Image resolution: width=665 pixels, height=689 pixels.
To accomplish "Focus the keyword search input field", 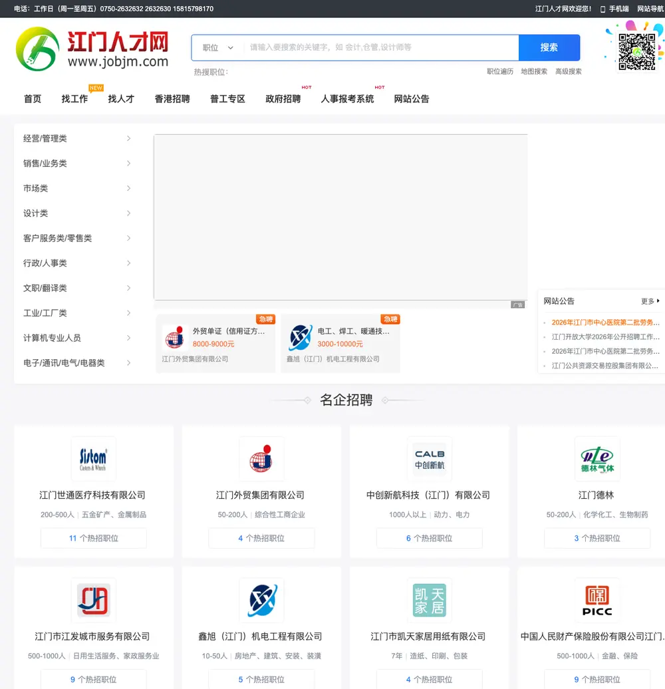I will 381,47.
